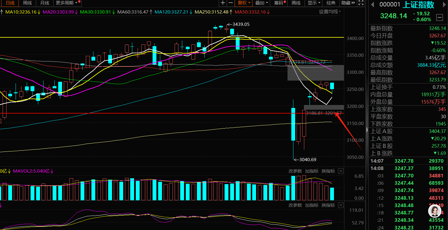Click latest index price 3248.14

coord(394,16)
